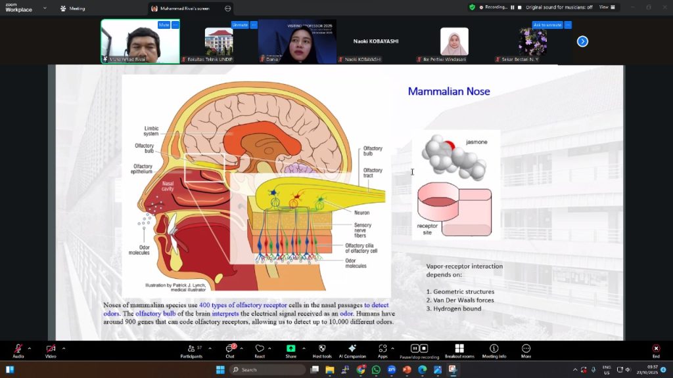Open the Zoom Workplace dropdown chevron
Viewport: 673px width, 378px height.
click(45, 9)
